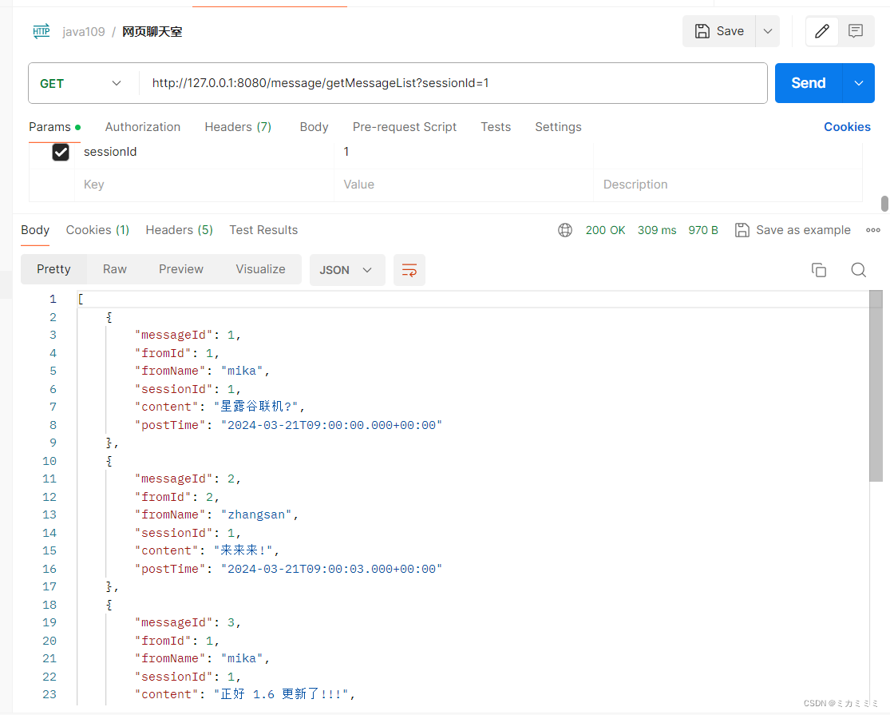
Task: Uncheck the sessionId parameter checkbox
Action: pos(61,153)
